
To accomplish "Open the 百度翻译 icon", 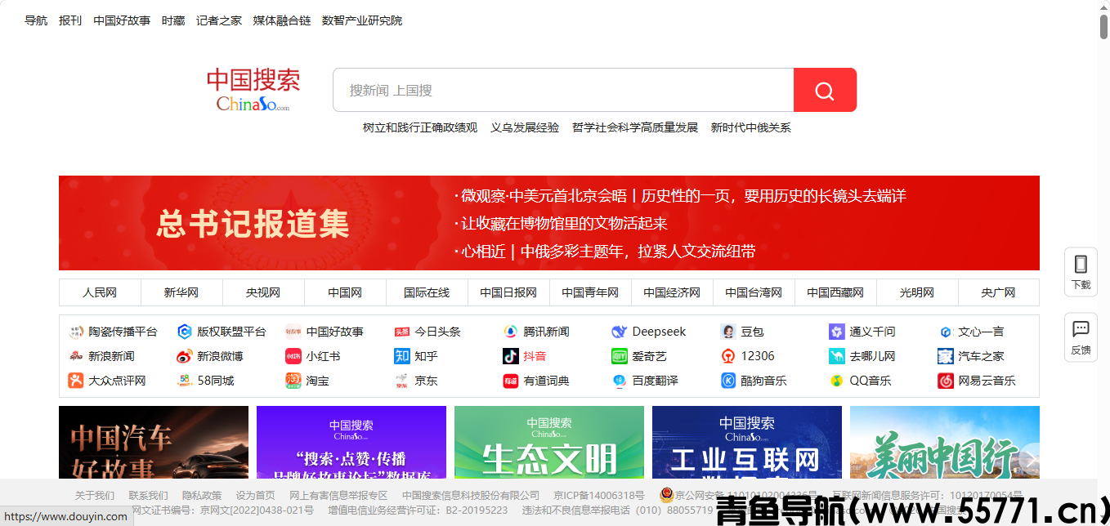I will point(620,381).
